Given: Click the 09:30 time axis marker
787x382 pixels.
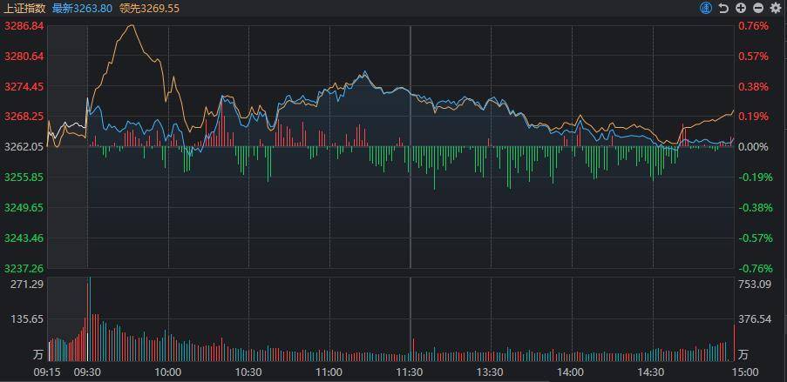Looking at the screenshot, I should click(x=87, y=372).
